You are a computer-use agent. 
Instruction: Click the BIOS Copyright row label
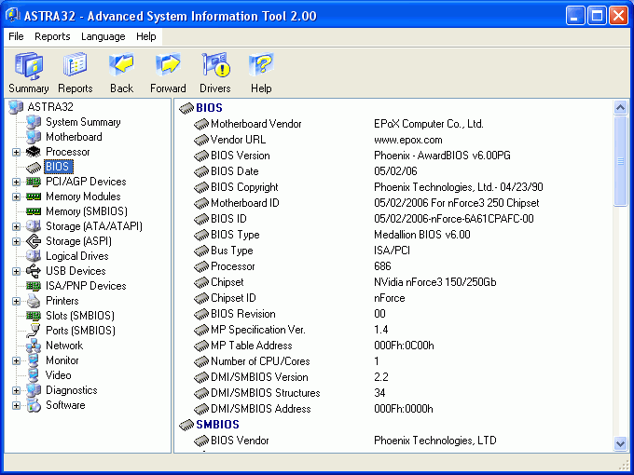[x=244, y=187]
